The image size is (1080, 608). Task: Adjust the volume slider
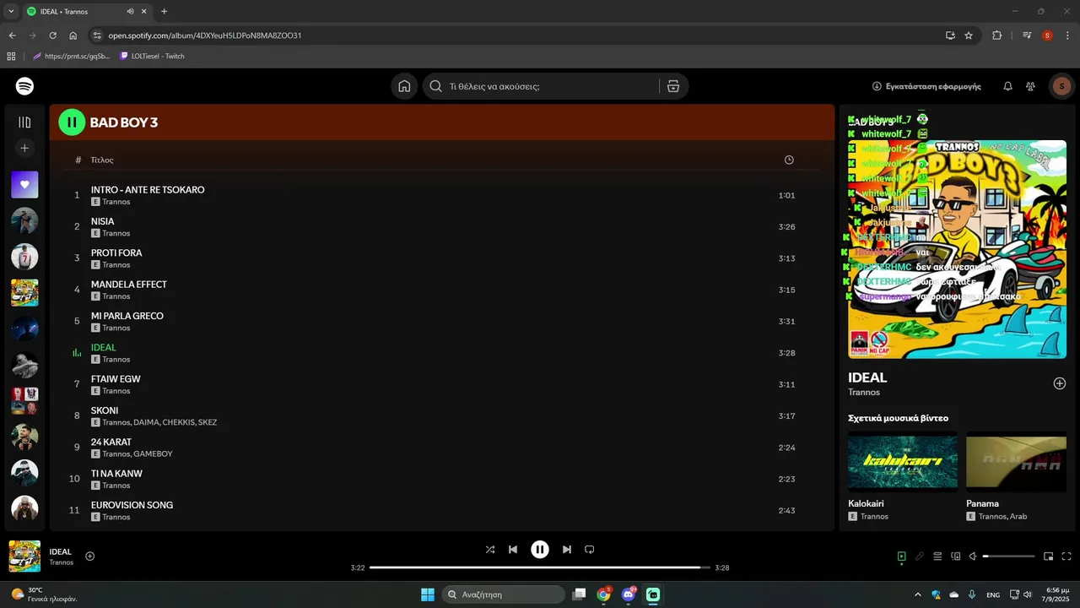click(1009, 556)
